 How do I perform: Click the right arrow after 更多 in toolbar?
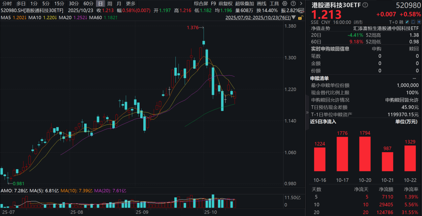[x=301, y=4]
